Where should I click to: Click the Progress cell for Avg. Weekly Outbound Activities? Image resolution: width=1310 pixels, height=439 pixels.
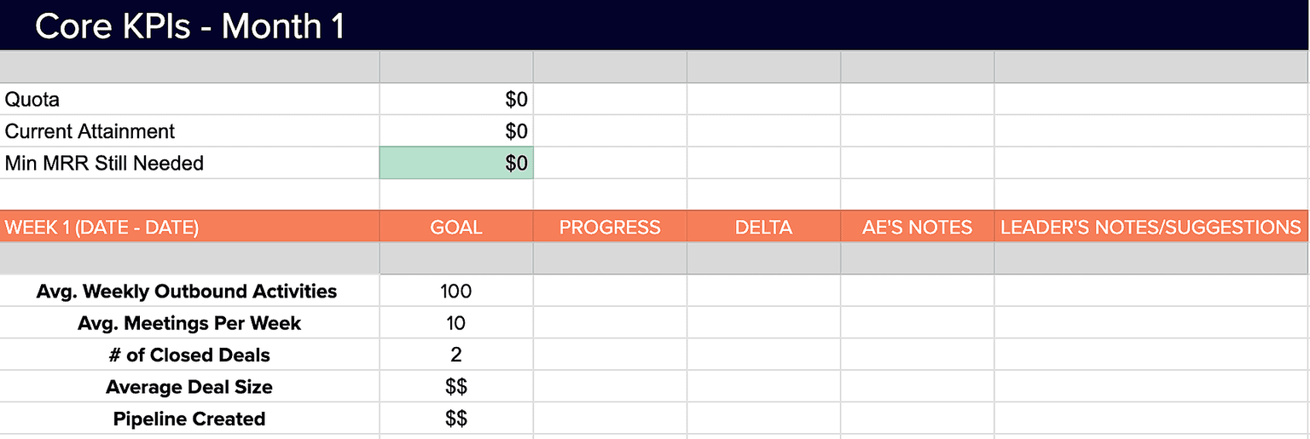pyautogui.click(x=610, y=291)
